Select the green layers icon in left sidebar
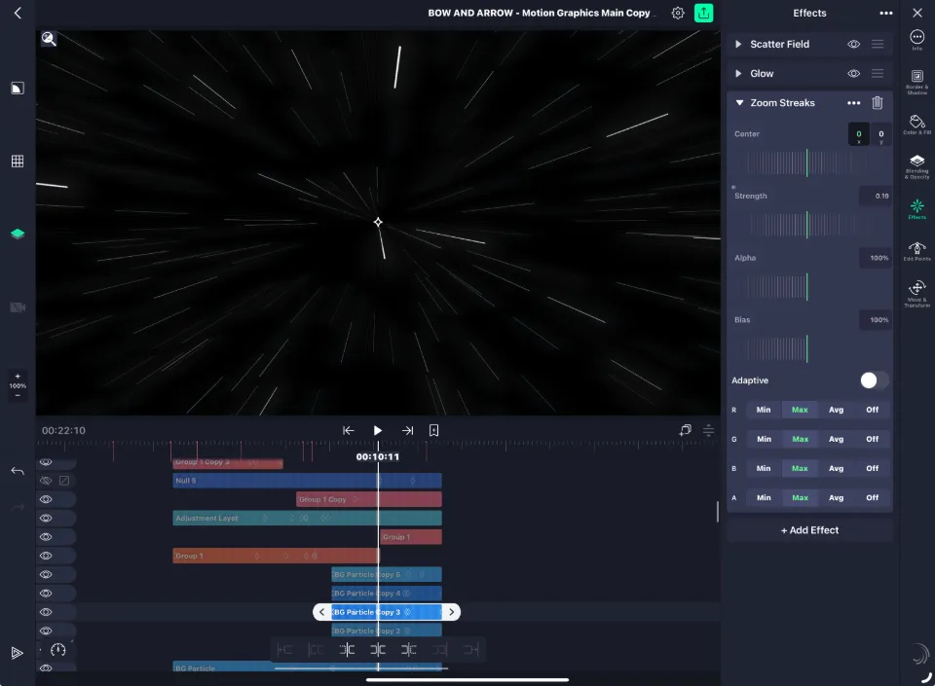This screenshot has width=935, height=686. [x=18, y=234]
